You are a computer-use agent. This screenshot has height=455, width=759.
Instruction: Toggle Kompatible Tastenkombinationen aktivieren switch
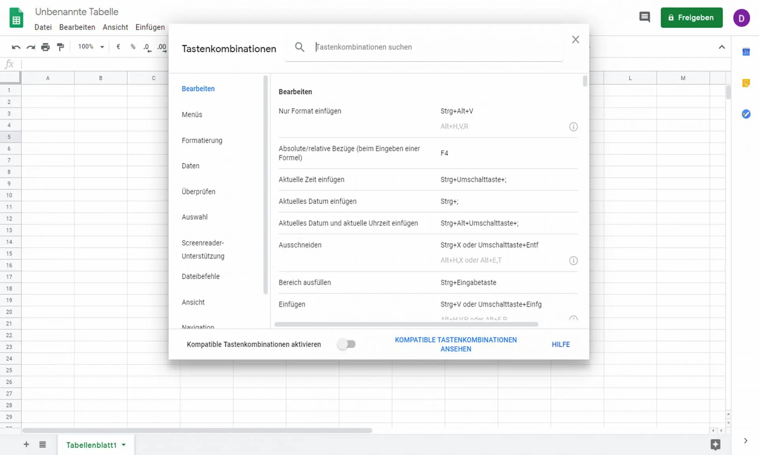(347, 344)
